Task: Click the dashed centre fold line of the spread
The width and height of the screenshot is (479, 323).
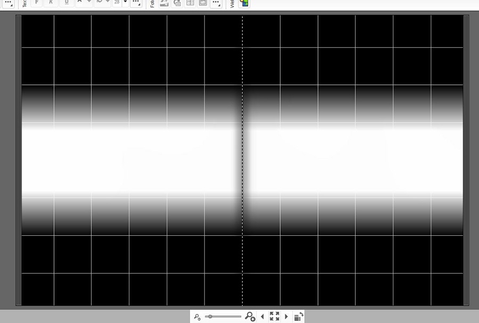Action: pos(243,160)
